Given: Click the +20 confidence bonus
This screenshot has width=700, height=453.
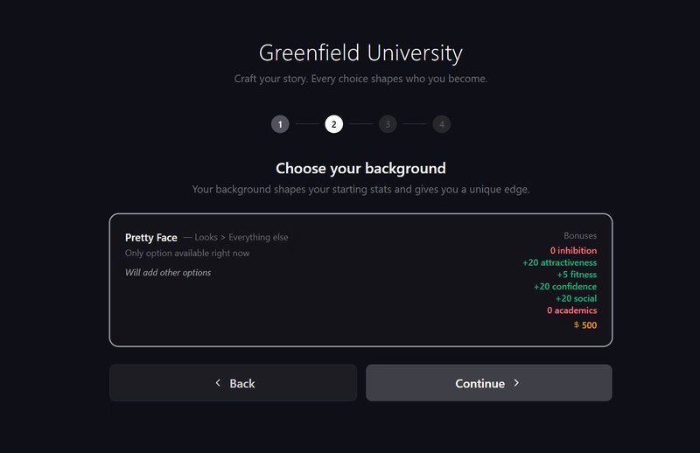Looking at the screenshot, I should pos(565,286).
